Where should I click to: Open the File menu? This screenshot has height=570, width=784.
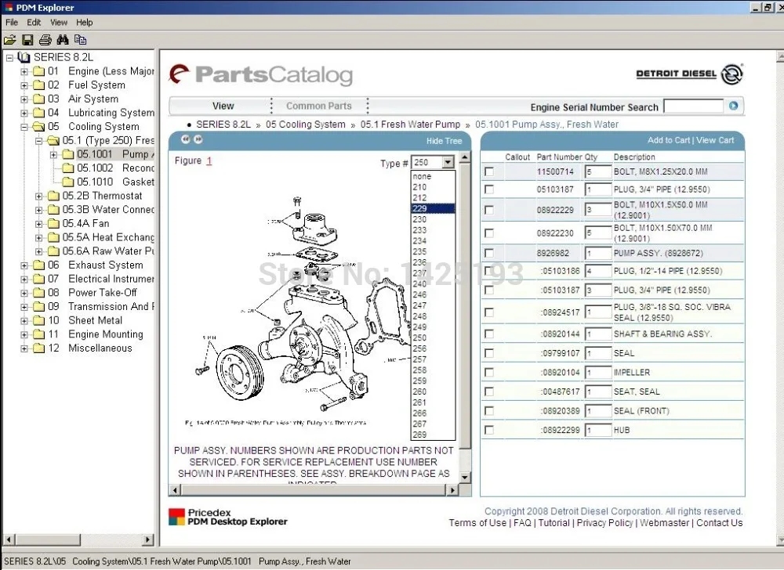click(x=12, y=23)
